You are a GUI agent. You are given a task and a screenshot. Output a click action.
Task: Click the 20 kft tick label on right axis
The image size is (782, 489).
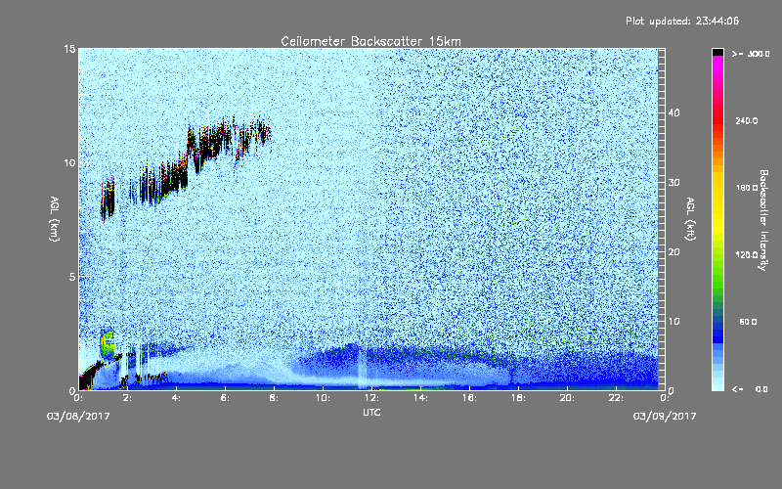(x=673, y=252)
